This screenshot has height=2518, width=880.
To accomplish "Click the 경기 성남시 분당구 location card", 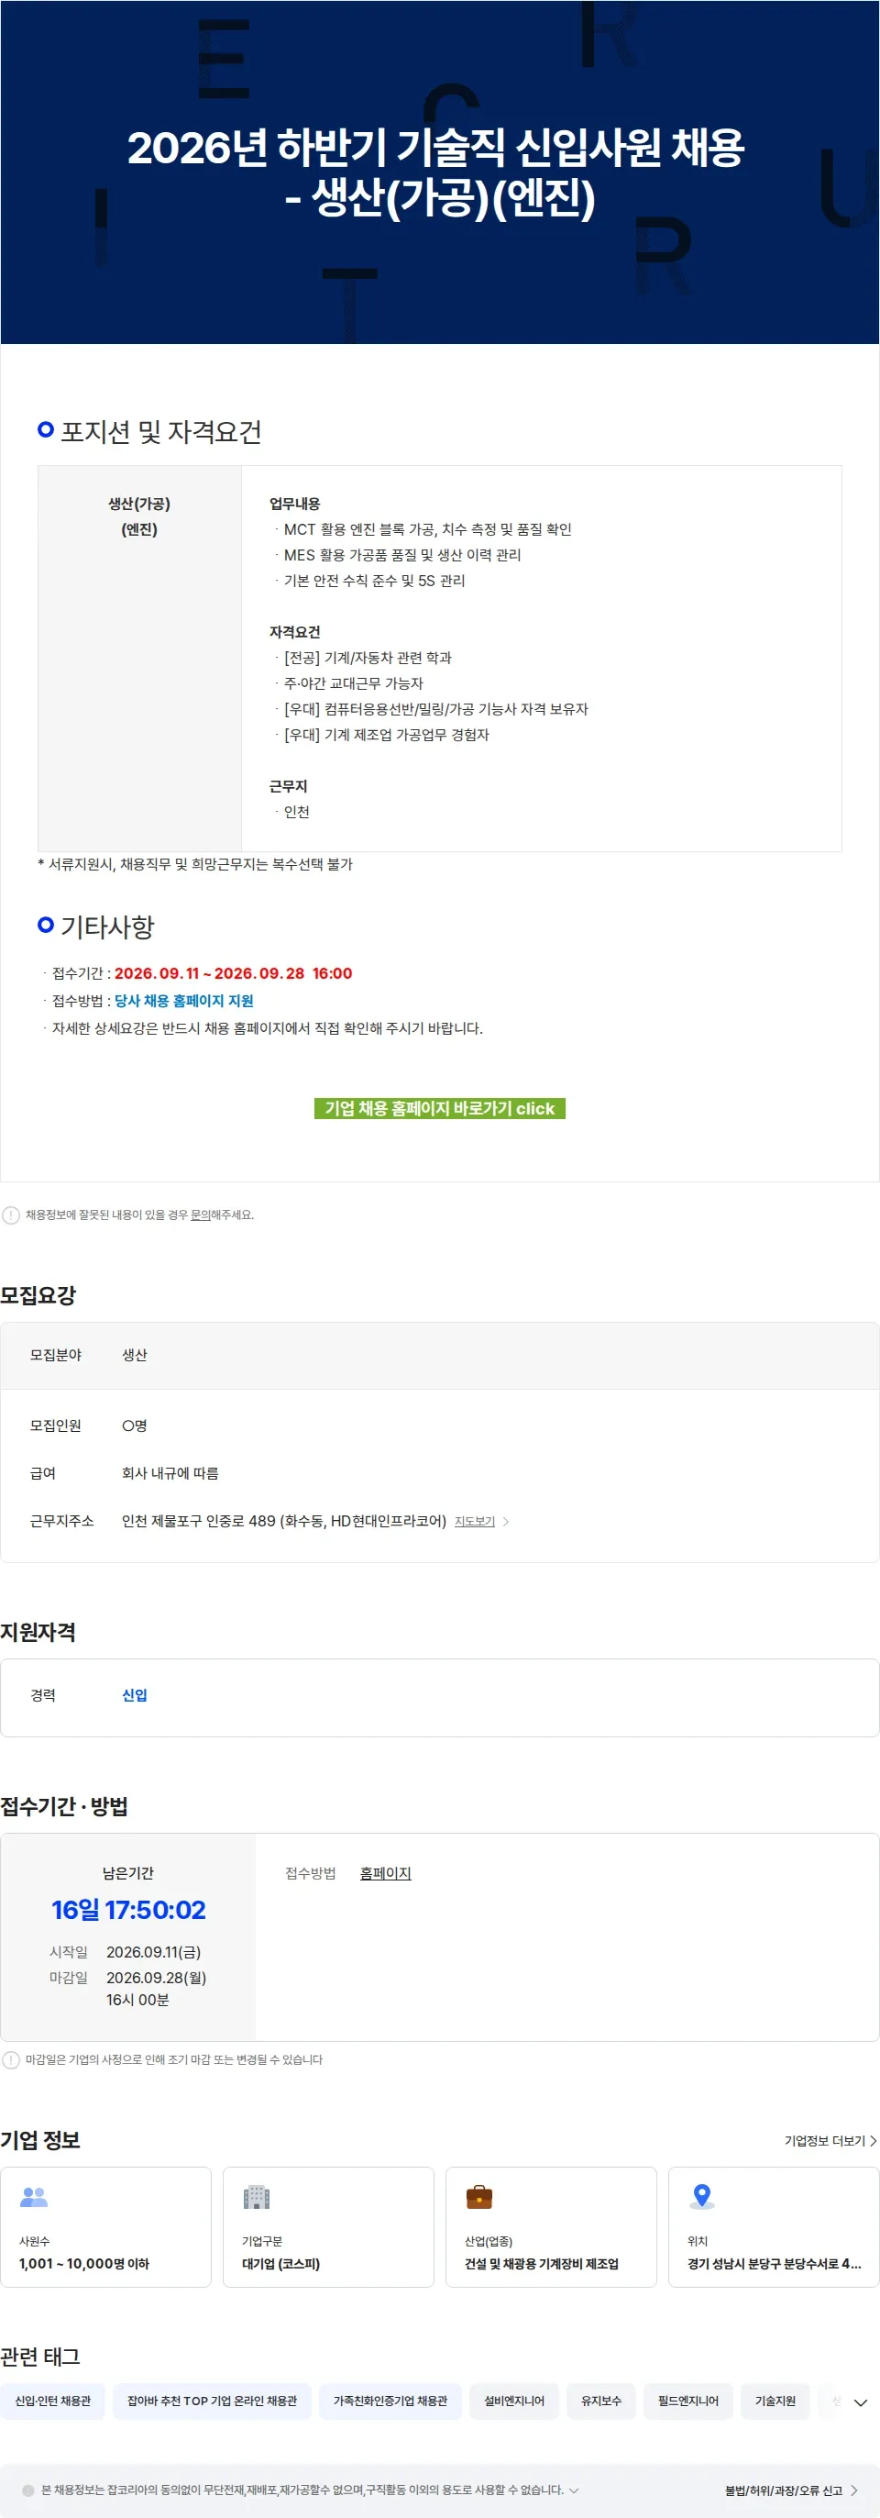I will (x=774, y=2226).
